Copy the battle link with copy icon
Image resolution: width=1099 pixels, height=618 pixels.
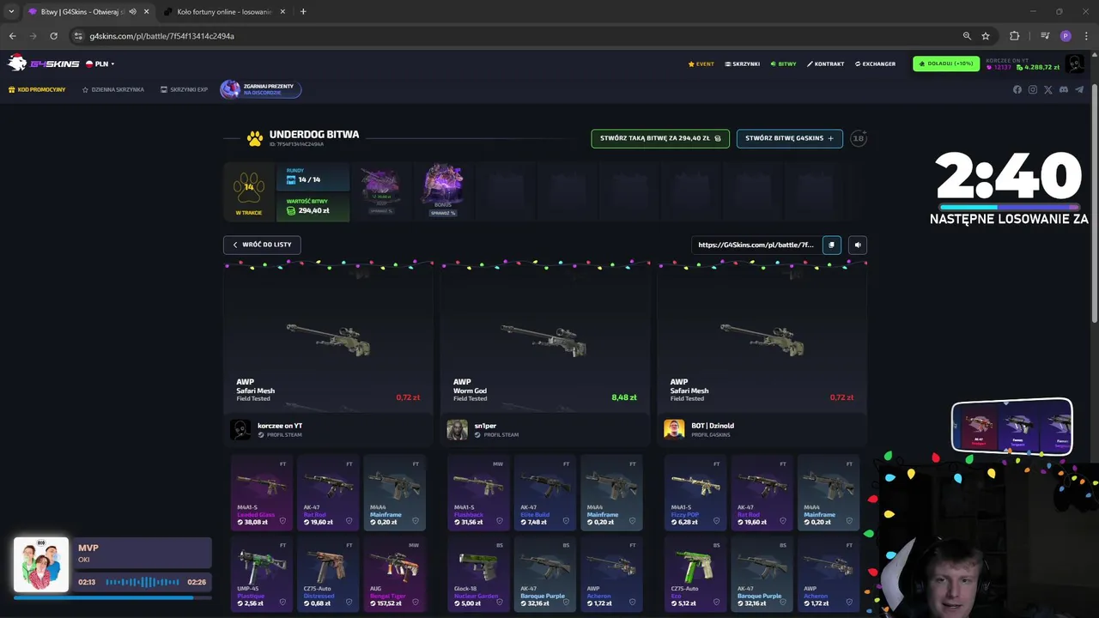pos(831,245)
